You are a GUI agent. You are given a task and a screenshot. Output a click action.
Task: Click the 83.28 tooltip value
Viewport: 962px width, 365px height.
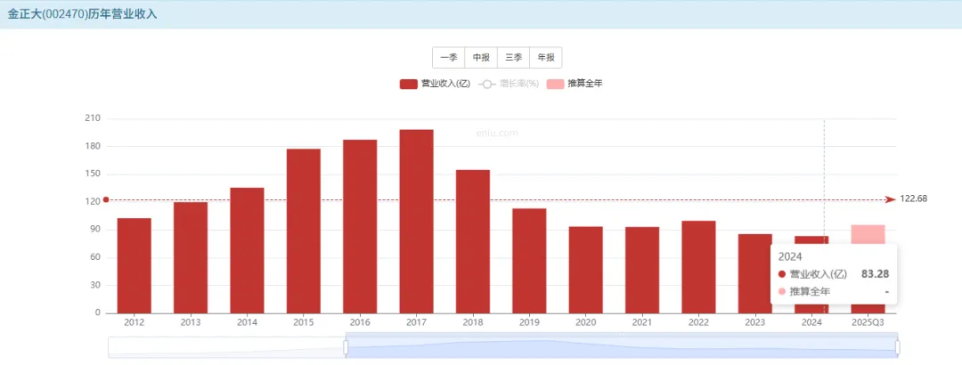click(x=876, y=274)
